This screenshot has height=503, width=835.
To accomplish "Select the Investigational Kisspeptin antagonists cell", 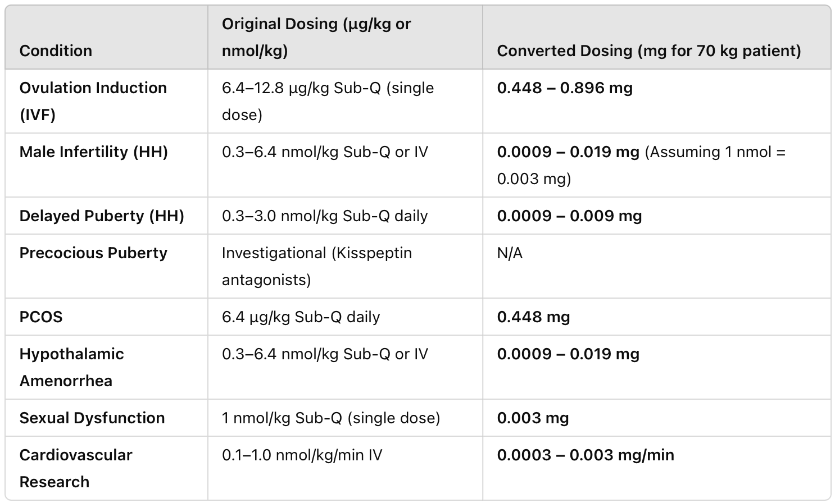I will tap(316, 266).
